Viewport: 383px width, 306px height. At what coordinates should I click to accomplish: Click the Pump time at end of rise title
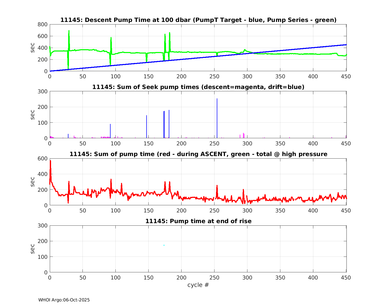coord(198,221)
